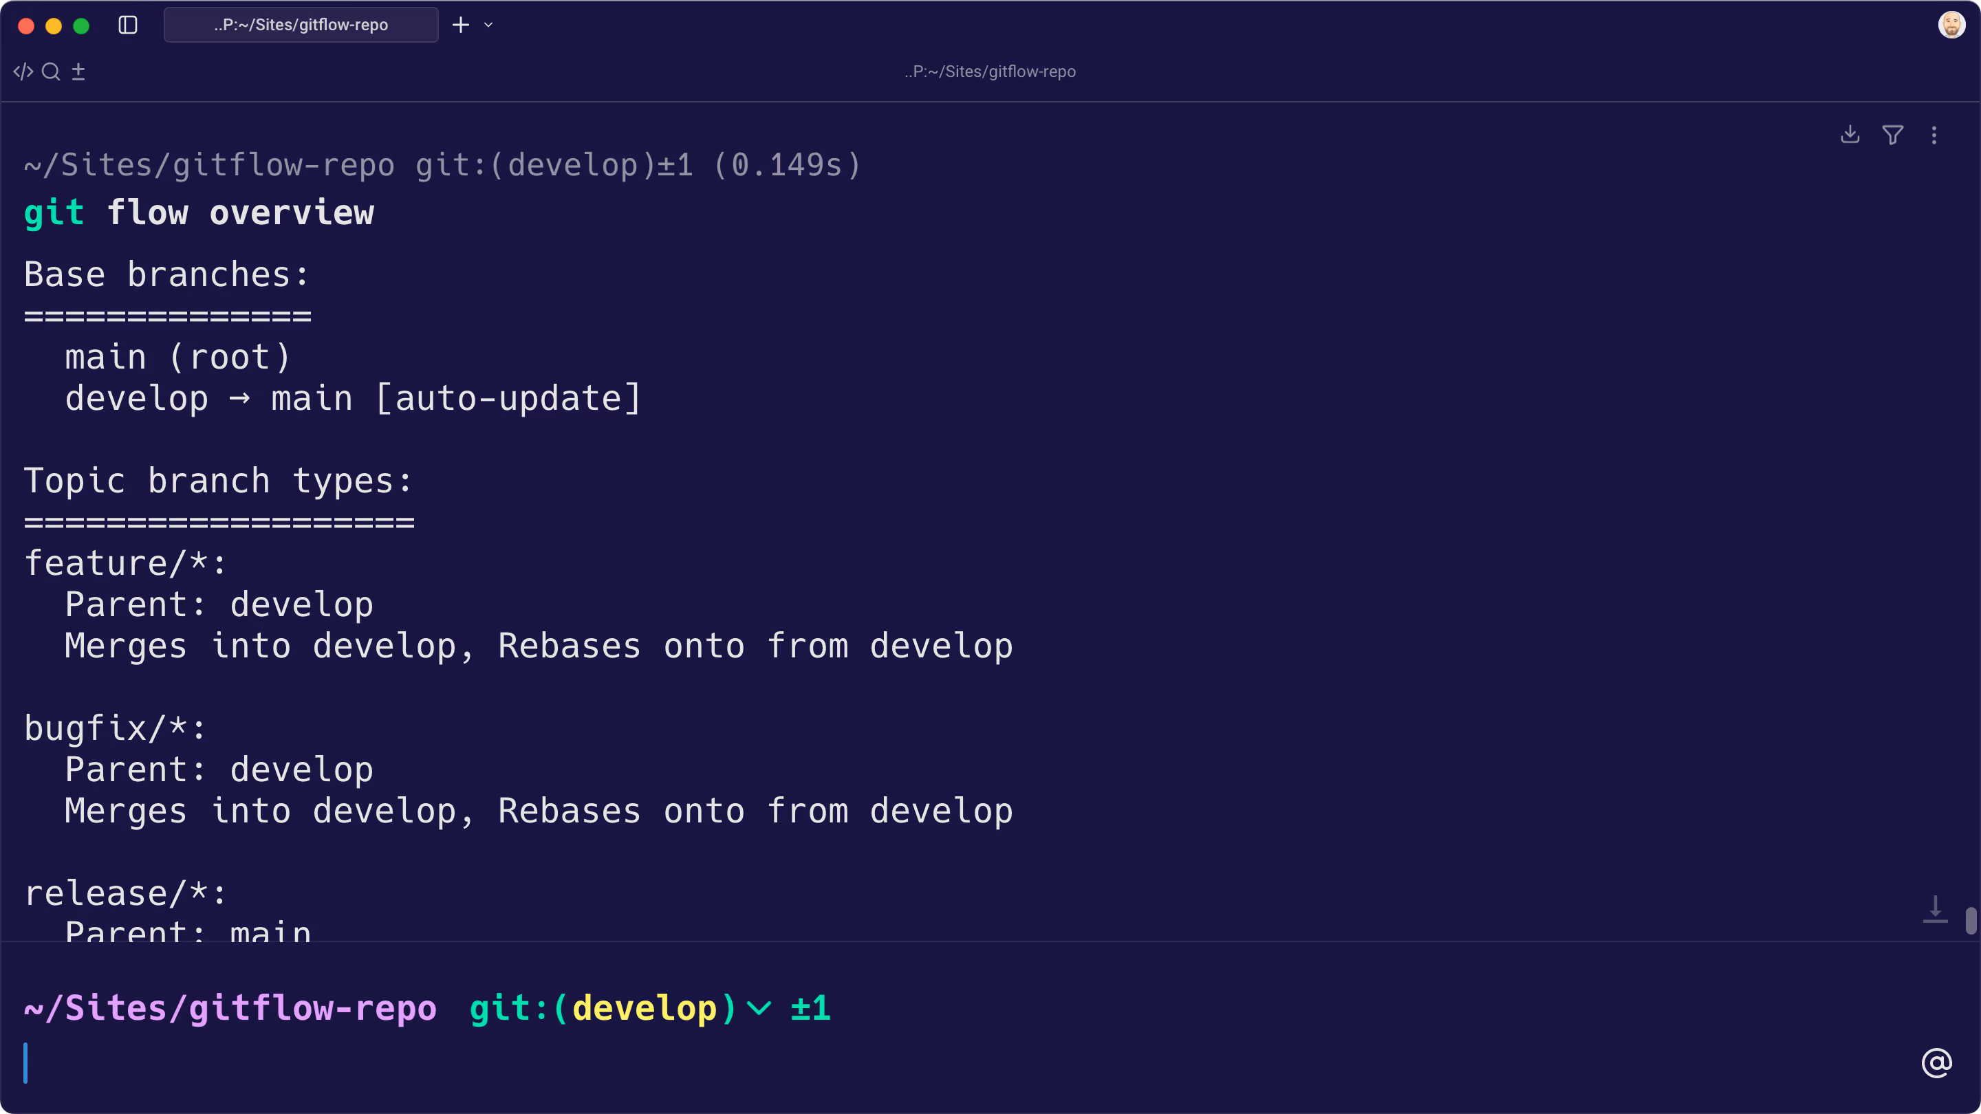Click the plus-minus diff icon
This screenshot has width=1981, height=1114.
(x=78, y=72)
